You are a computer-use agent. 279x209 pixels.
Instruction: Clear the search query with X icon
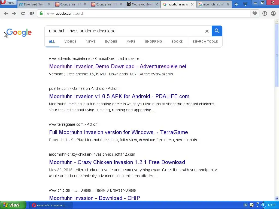click(x=207, y=31)
